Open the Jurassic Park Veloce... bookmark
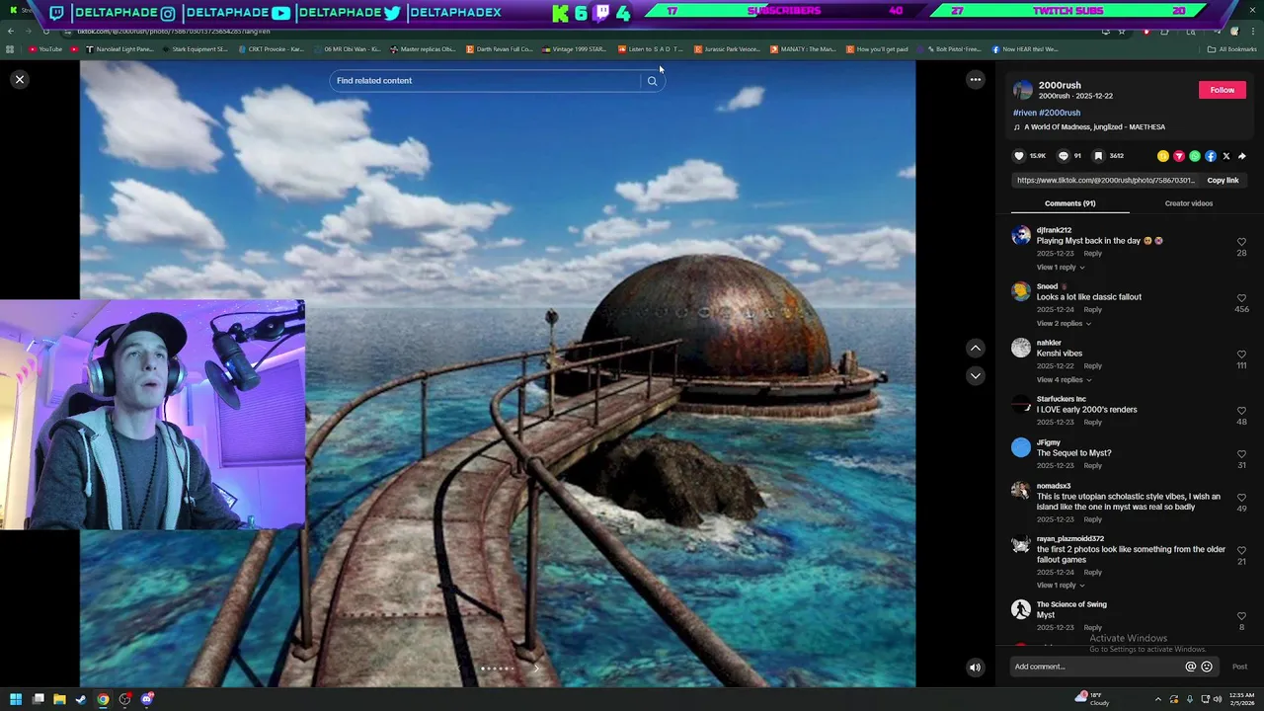The height and width of the screenshot is (711, 1264). click(x=727, y=49)
